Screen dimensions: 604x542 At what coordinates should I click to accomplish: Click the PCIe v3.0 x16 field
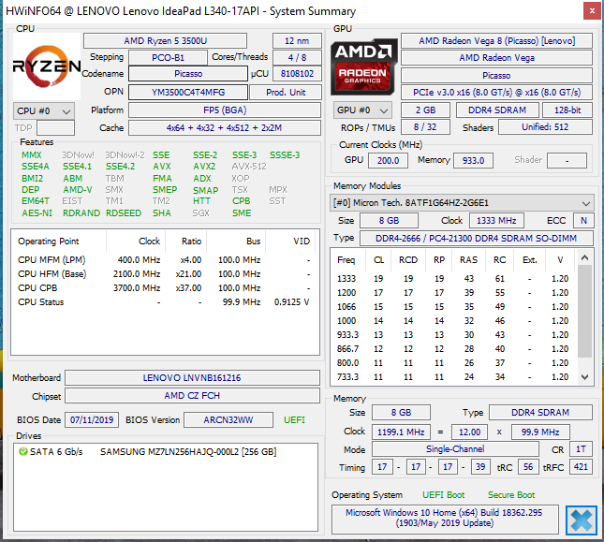point(496,93)
